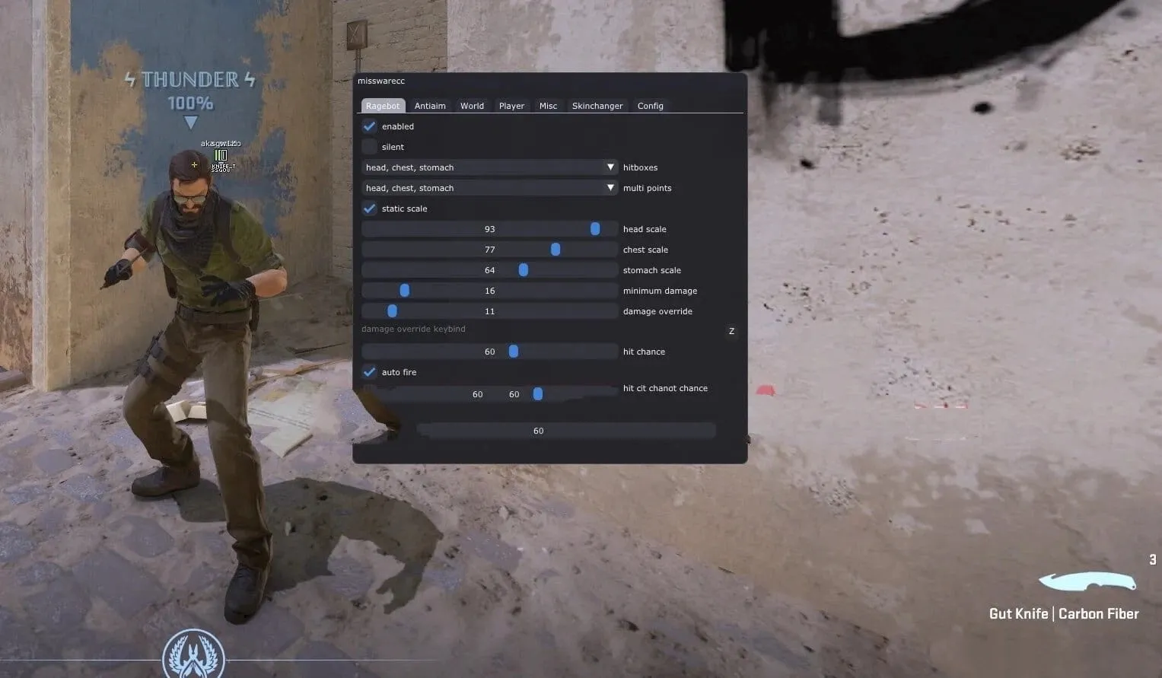Uncheck the auto fire option
Viewport: 1162px width, 678px height.
pos(369,372)
